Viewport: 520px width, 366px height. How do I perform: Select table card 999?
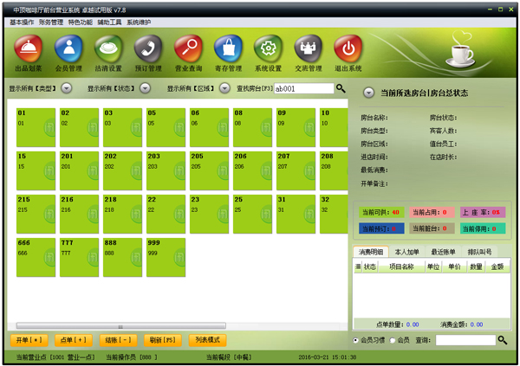[166, 257]
